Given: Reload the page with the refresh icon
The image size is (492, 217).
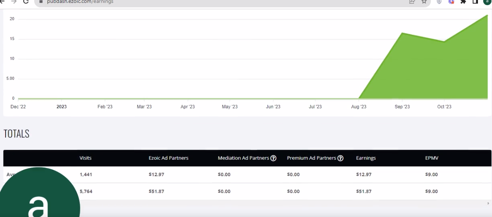Looking at the screenshot, I should tap(27, 2).
